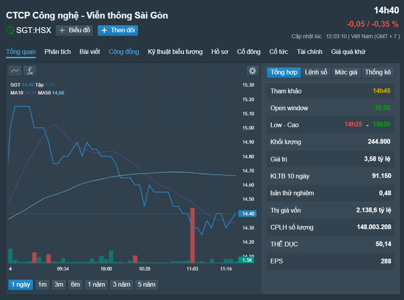Select the Mức giá panel tab
Image resolution: width=404 pixels, height=300 pixels.
click(x=346, y=72)
